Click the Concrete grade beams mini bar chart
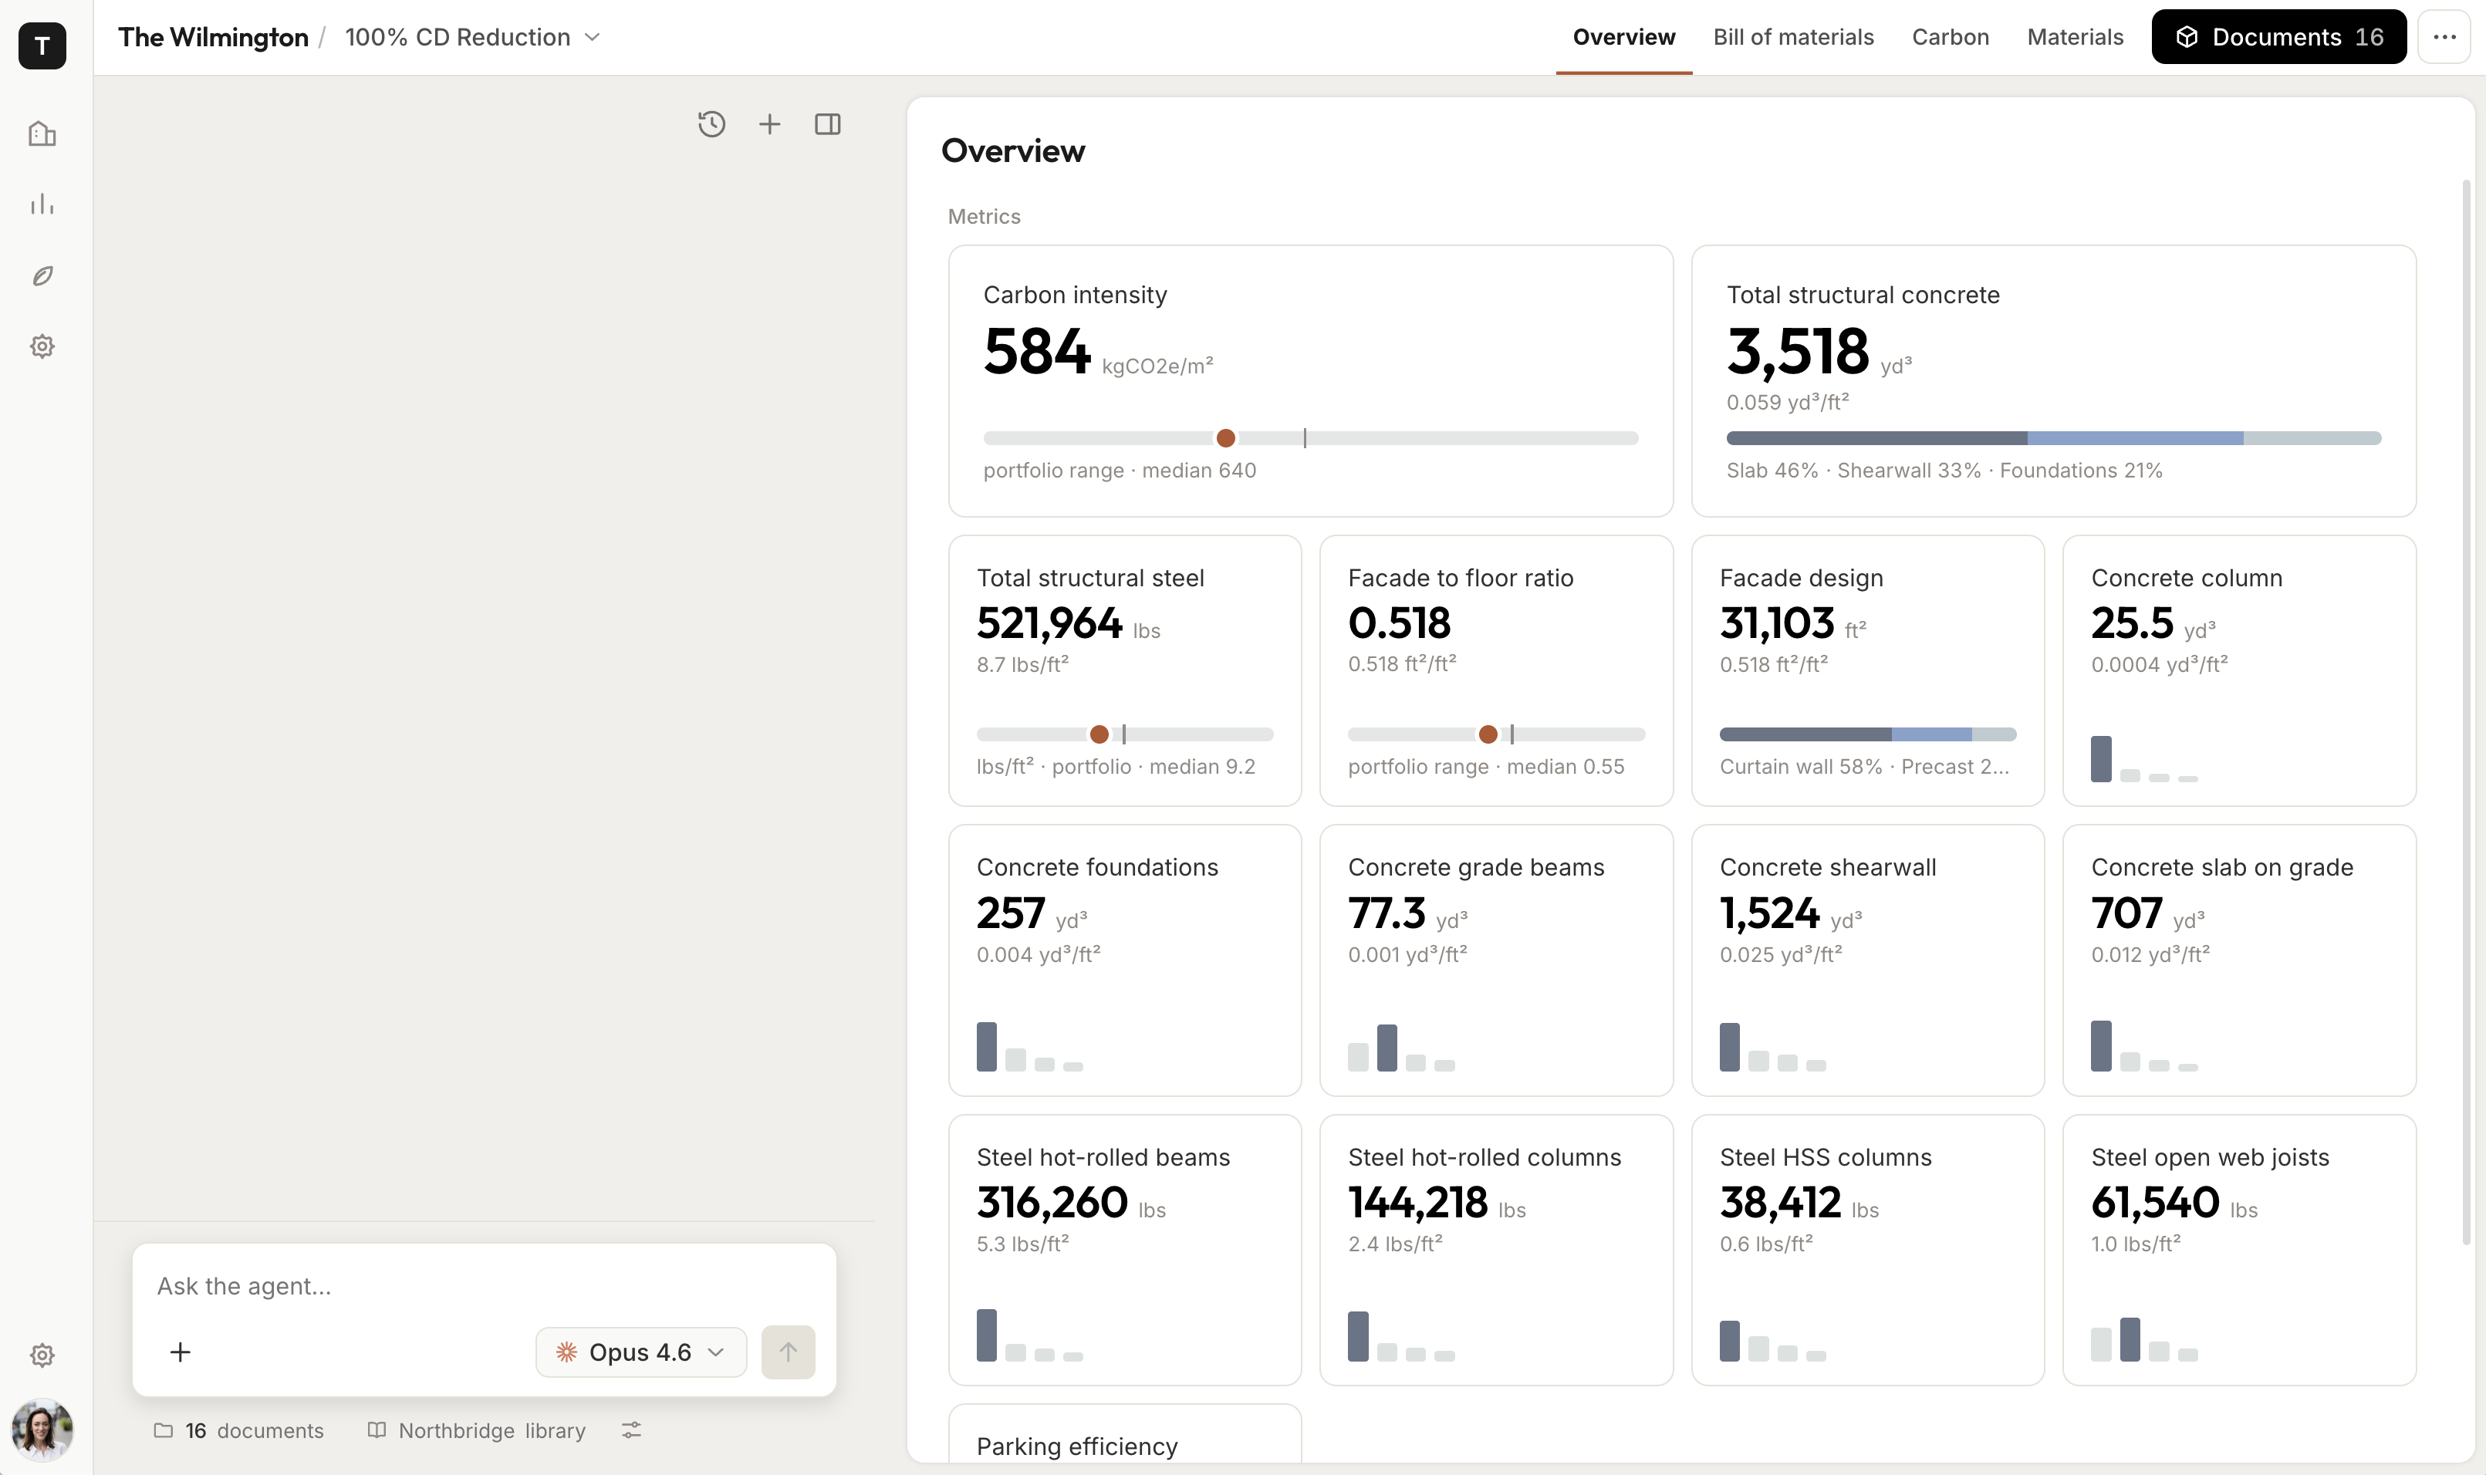The width and height of the screenshot is (2486, 1475). [x=1401, y=1047]
